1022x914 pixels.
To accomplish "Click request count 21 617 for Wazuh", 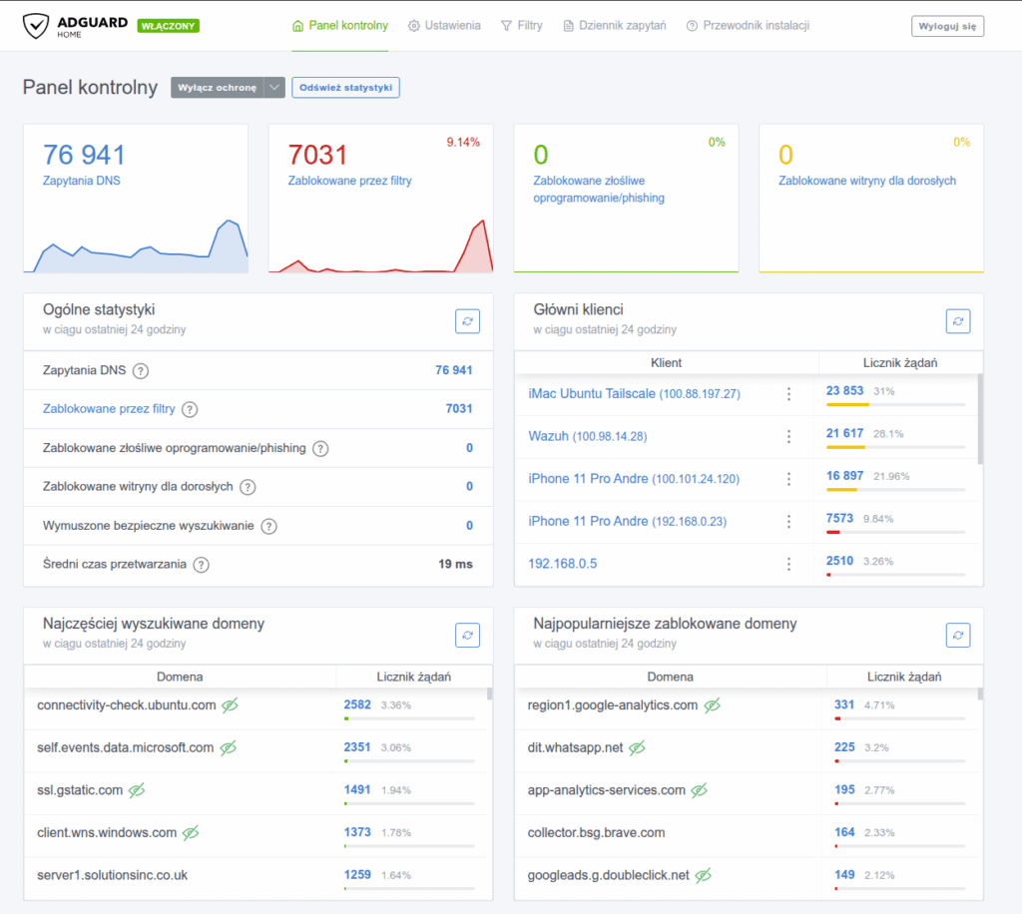I will coord(844,433).
